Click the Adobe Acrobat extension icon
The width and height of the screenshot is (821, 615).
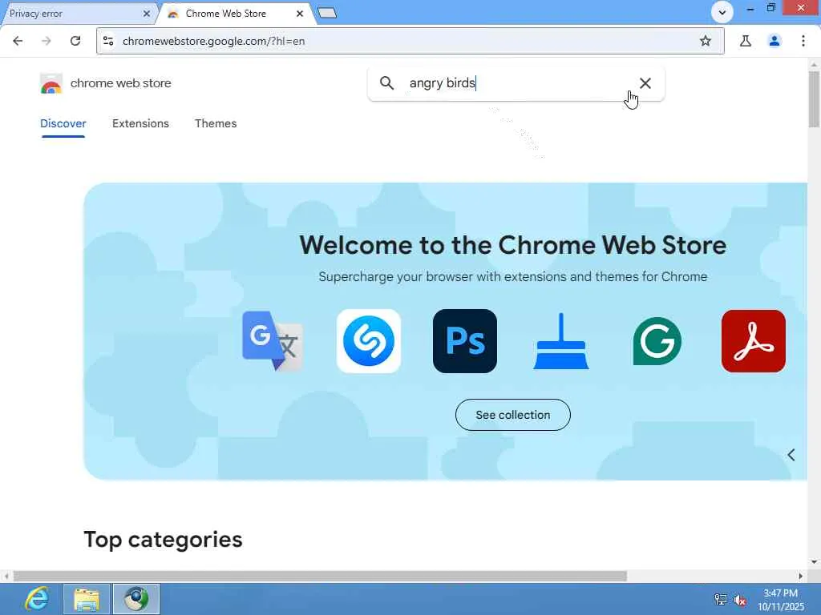click(754, 341)
